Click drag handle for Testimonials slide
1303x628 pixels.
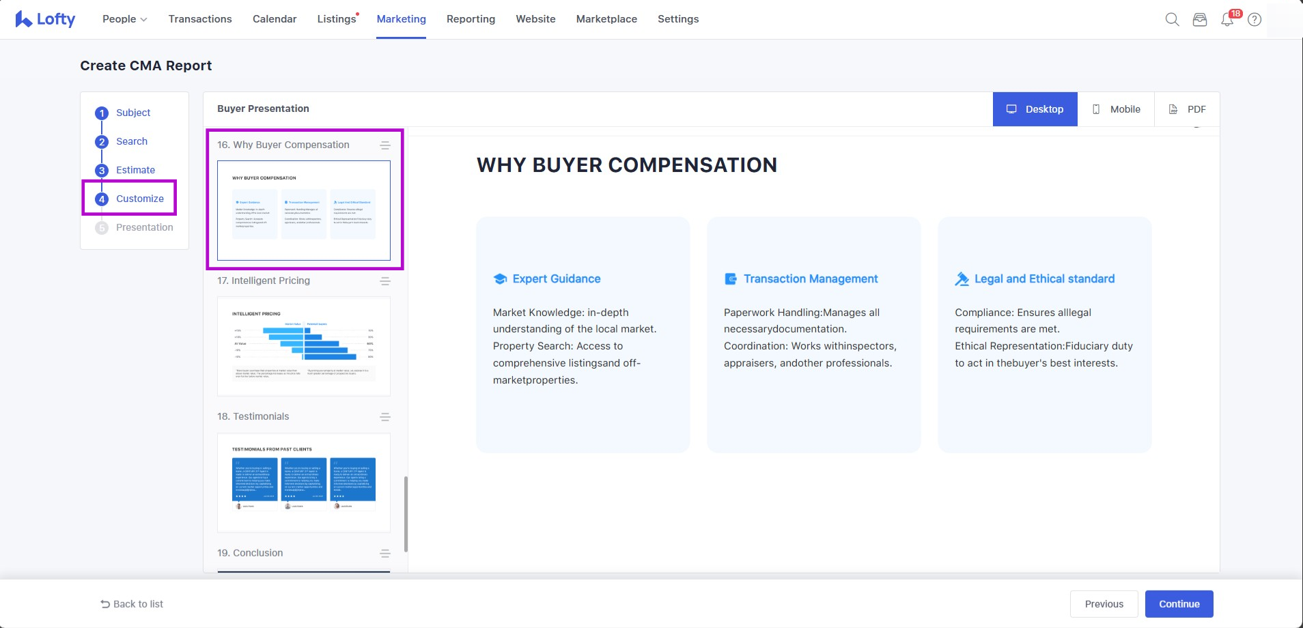pyautogui.click(x=385, y=417)
